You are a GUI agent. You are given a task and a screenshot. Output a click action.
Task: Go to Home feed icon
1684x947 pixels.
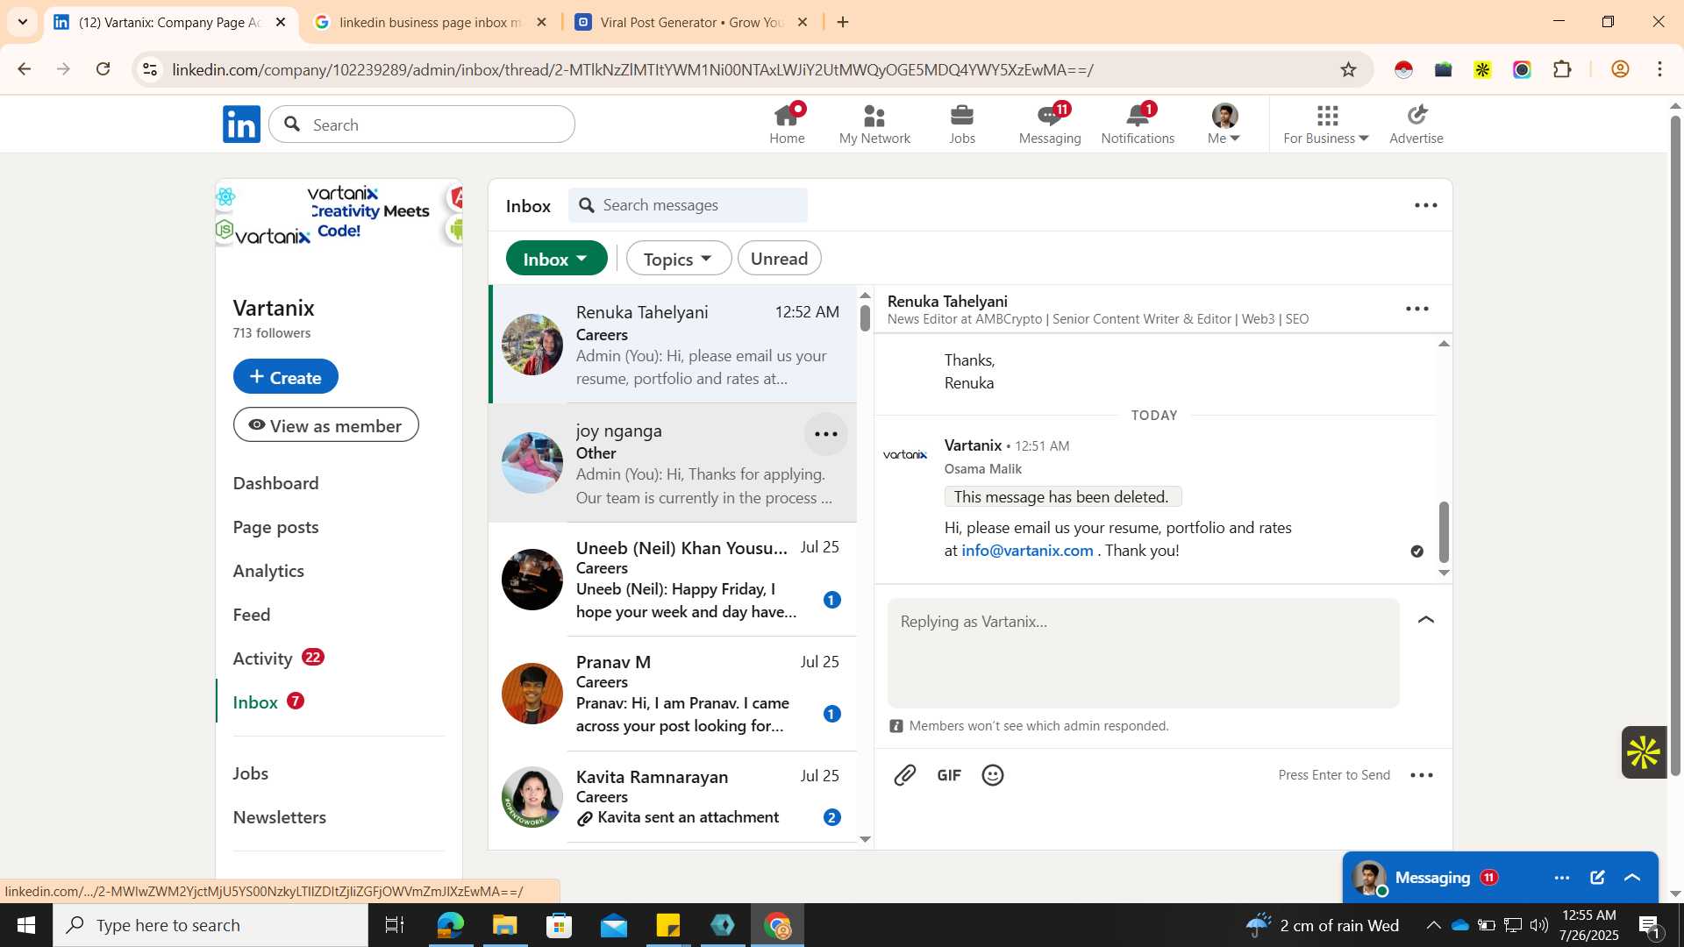pos(787,125)
